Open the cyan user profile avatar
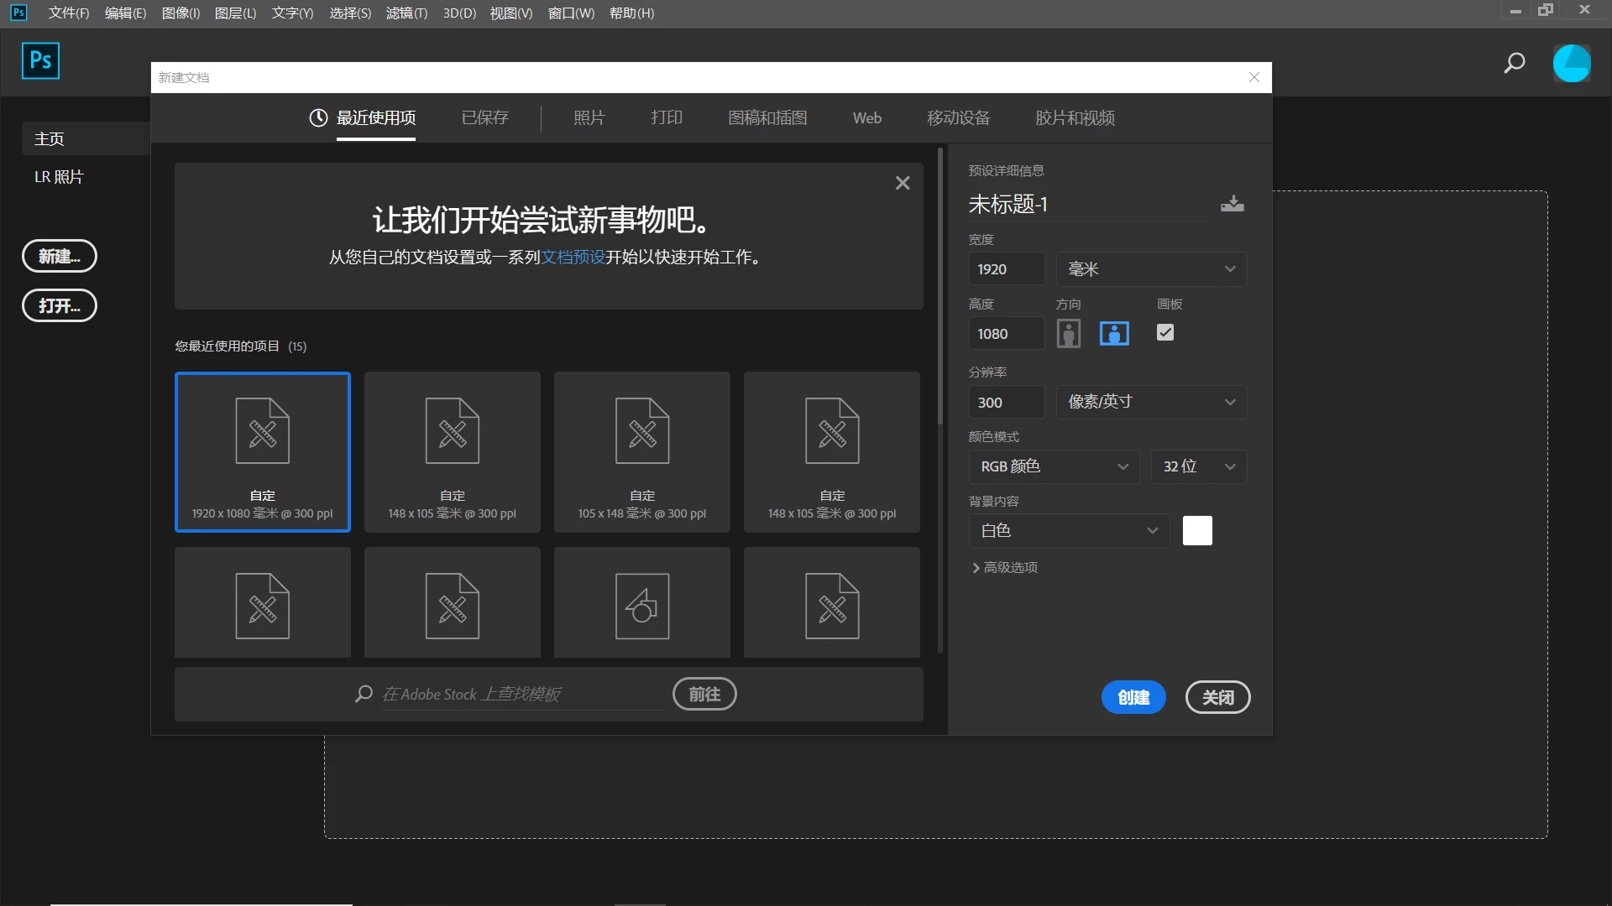The height and width of the screenshot is (906, 1612). coord(1571,63)
